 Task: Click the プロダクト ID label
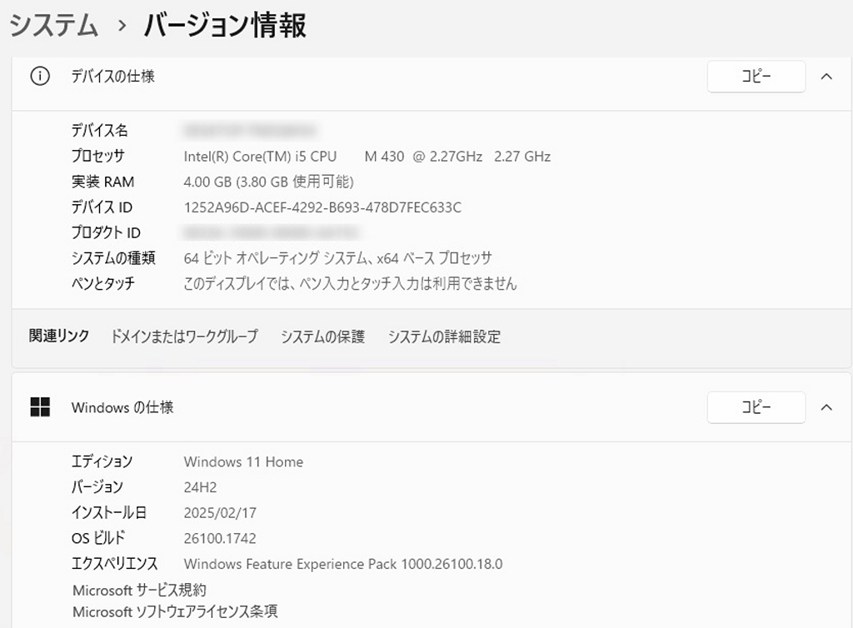106,232
